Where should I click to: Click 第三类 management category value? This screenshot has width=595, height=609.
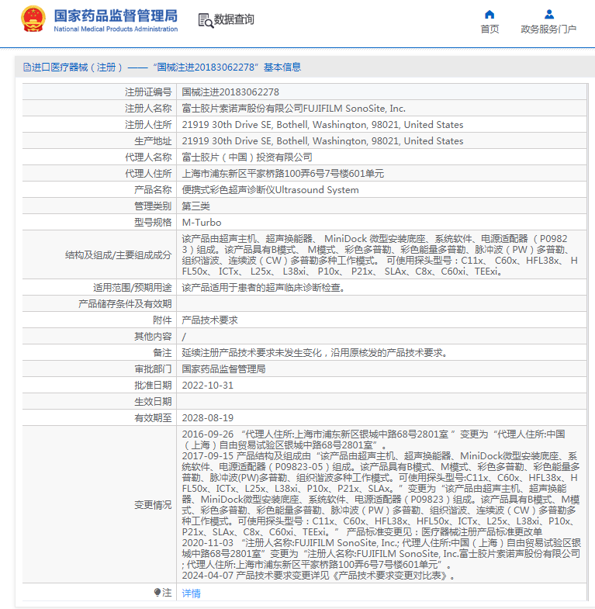pyautogui.click(x=195, y=206)
